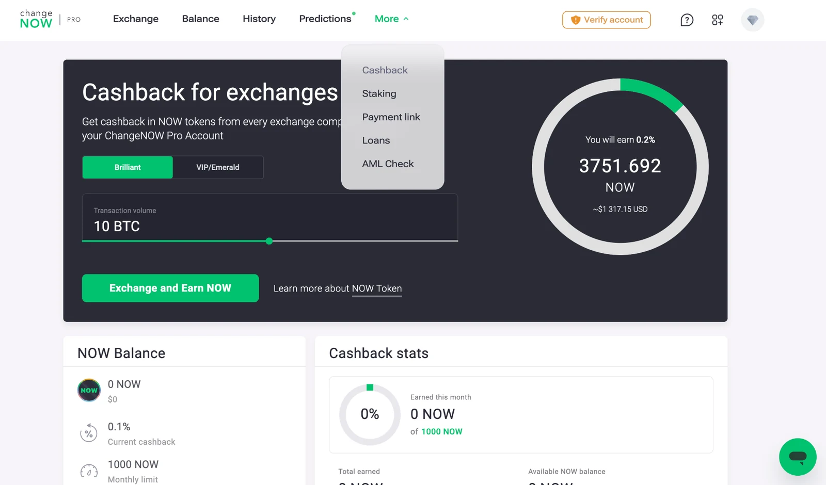Open the help question mark icon
The width and height of the screenshot is (826, 485).
(687, 20)
